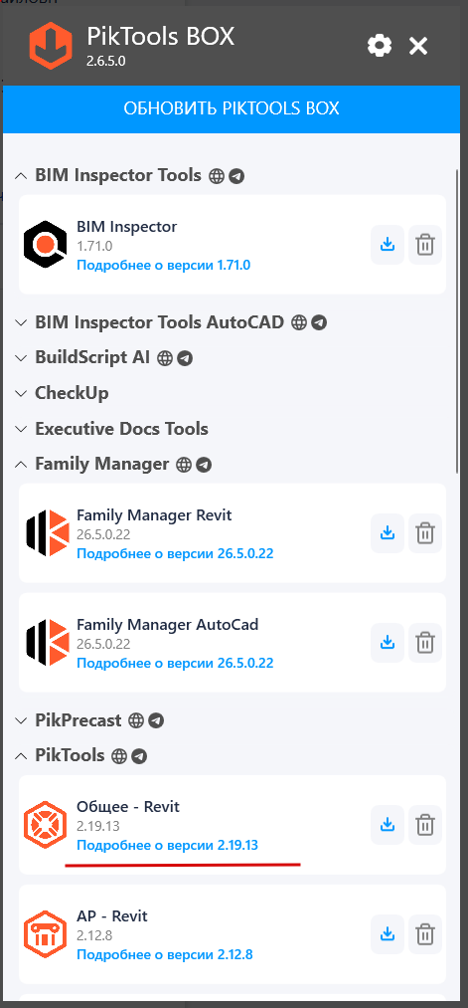Delete AP - Revit with trash icon
Image resolution: width=468 pixels, height=1008 pixels.
pos(425,933)
